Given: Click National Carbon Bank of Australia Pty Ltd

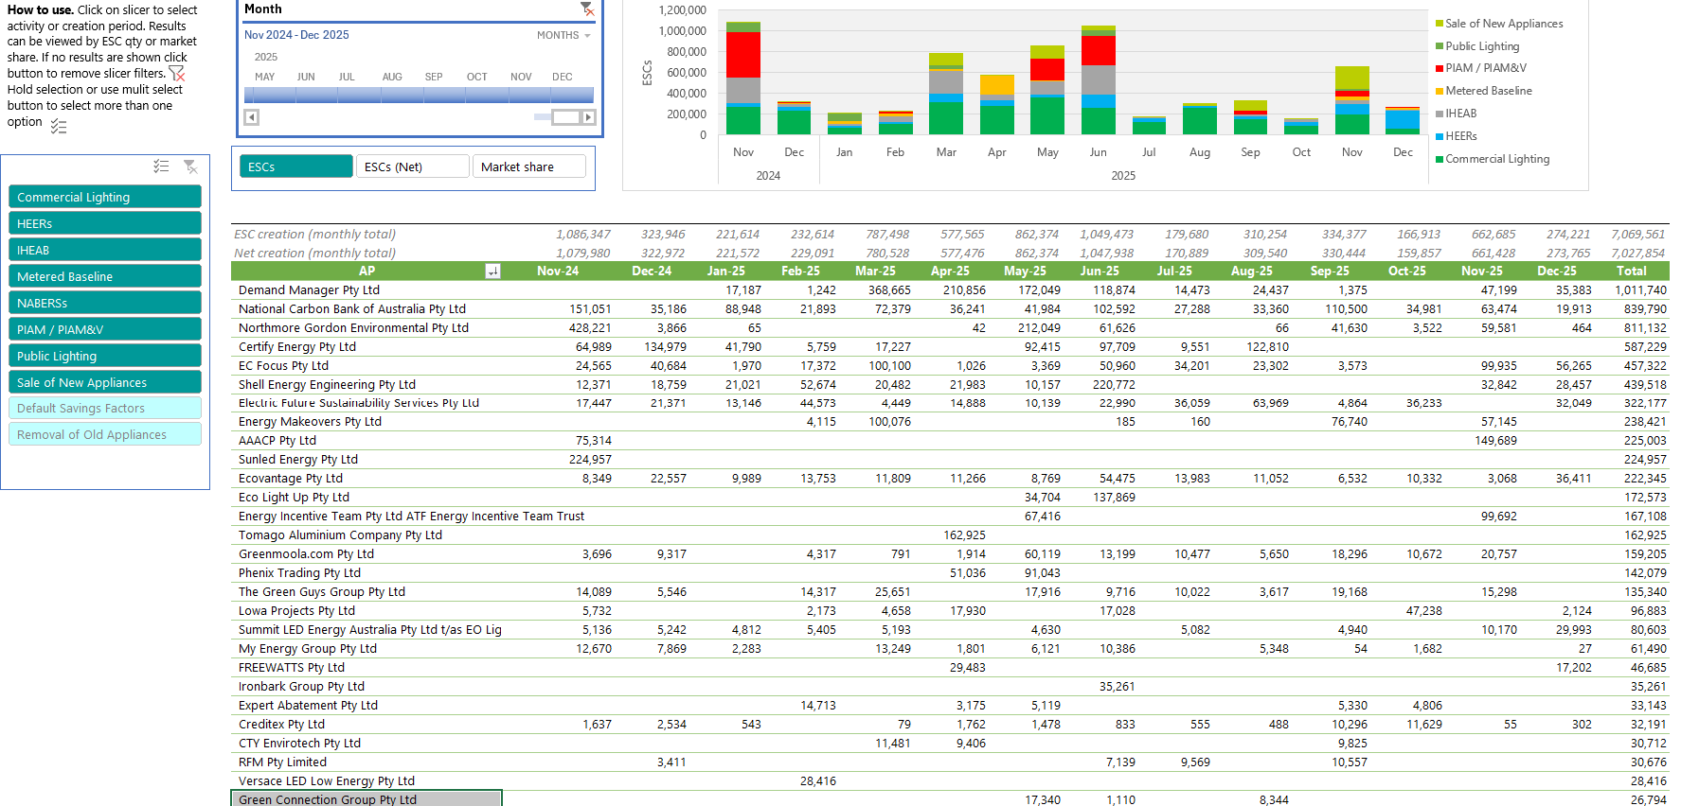Looking at the screenshot, I should [x=352, y=309].
